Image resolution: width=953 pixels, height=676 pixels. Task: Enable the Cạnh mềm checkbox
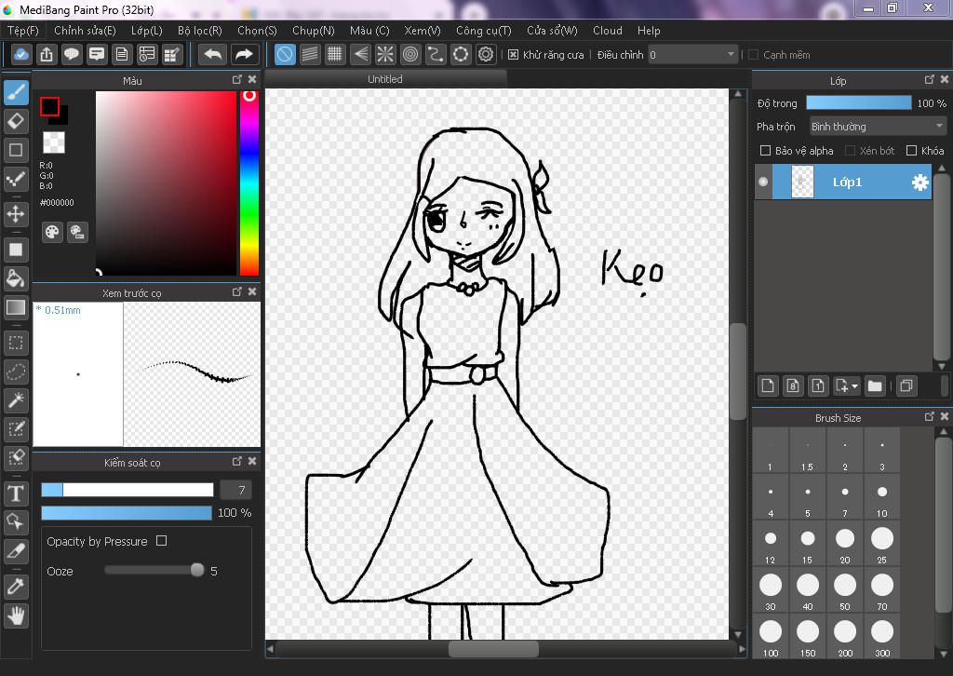754,55
